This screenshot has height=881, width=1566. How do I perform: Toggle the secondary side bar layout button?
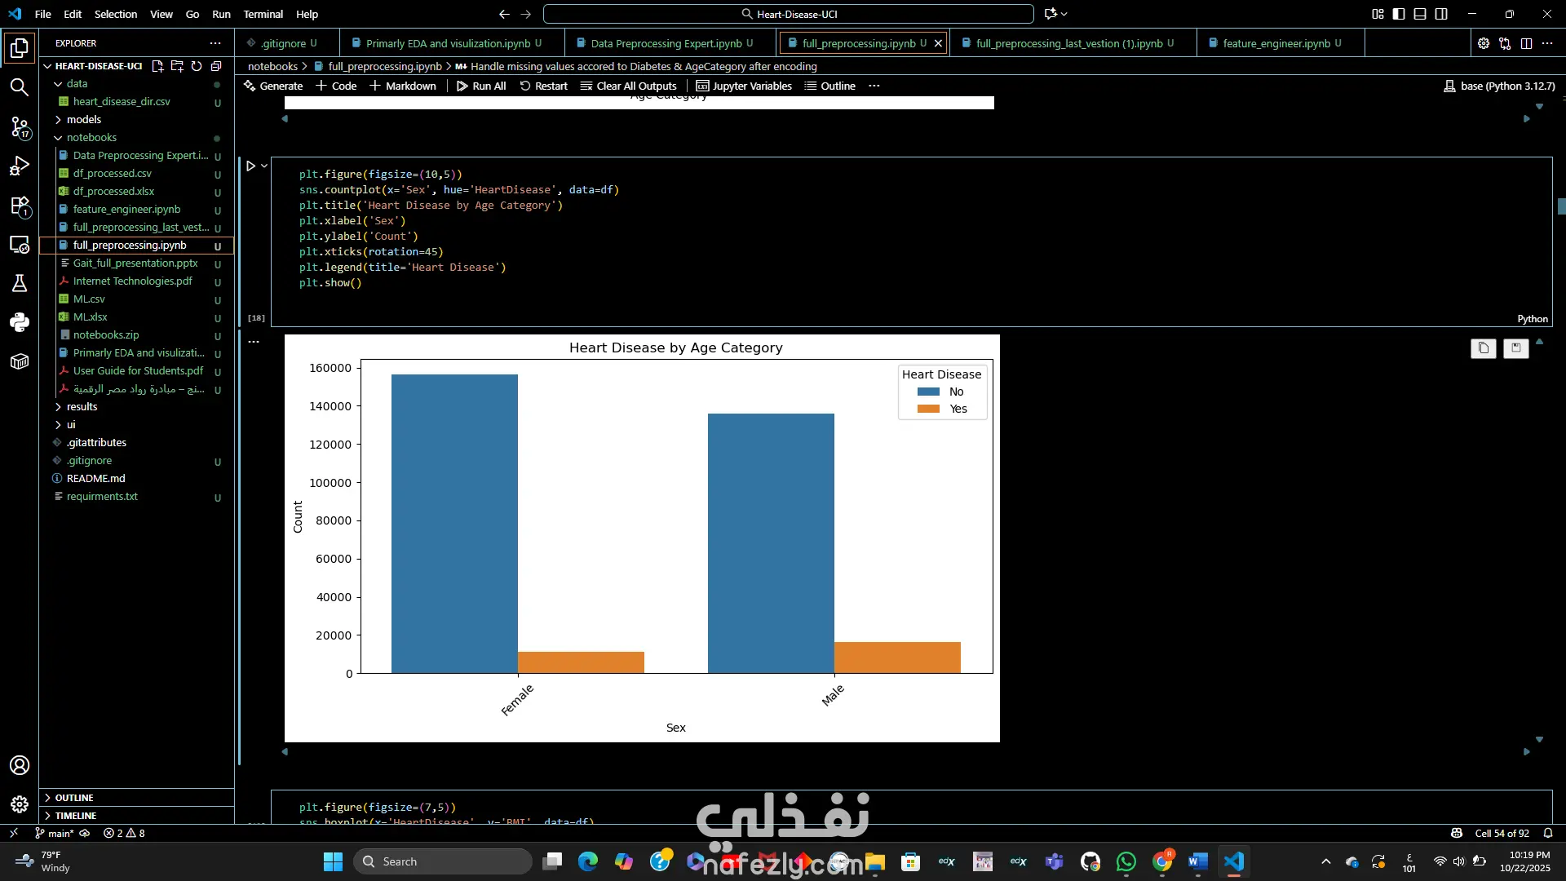(x=1441, y=14)
